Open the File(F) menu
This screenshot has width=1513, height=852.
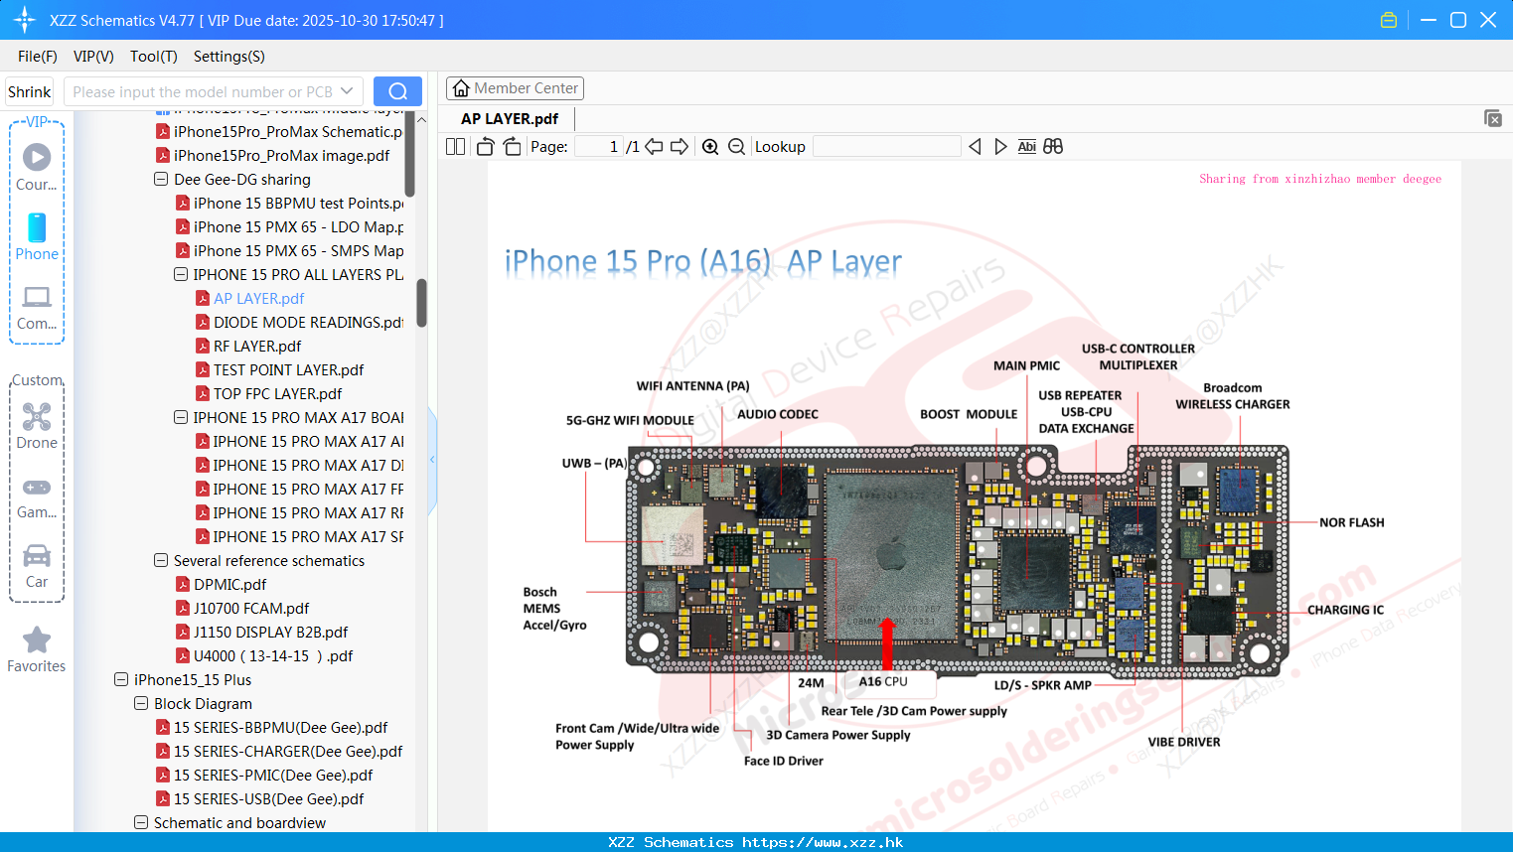[38, 57]
